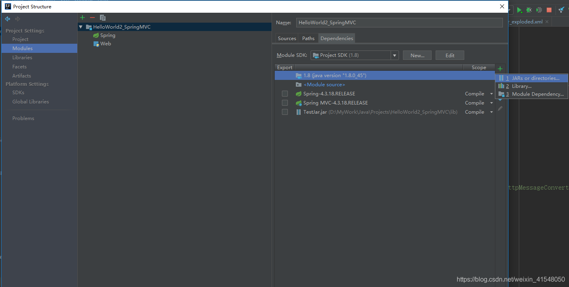Click the Export column header
Image resolution: width=569 pixels, height=287 pixels.
click(285, 68)
